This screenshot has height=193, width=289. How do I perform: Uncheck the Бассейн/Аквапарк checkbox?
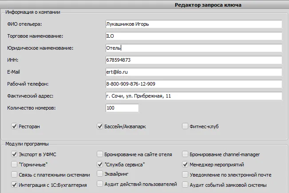click(x=100, y=126)
